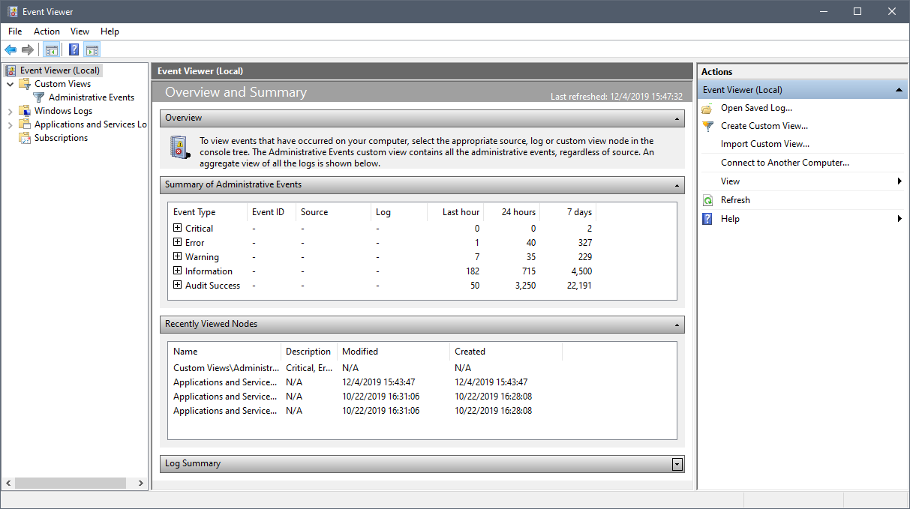Image resolution: width=910 pixels, height=509 pixels.
Task: Click tree pane scroll right arrow
Action: coord(141,484)
